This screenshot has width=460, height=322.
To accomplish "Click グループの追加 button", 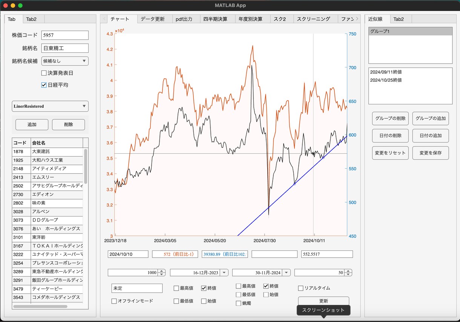I will pyautogui.click(x=431, y=118).
